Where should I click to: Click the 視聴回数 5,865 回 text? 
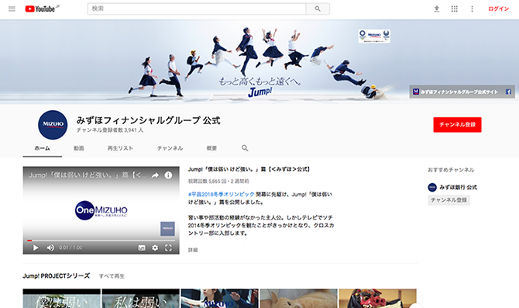207,182
